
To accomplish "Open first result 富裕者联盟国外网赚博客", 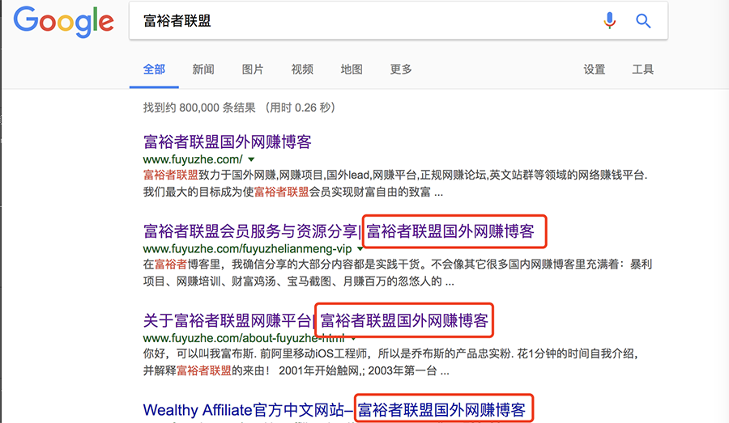I will (x=228, y=142).
